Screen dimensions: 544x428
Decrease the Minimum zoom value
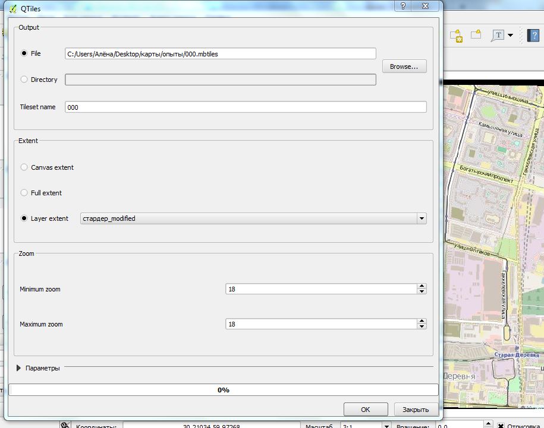tap(422, 291)
